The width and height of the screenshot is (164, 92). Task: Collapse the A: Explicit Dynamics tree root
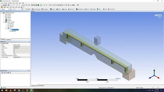1,13
